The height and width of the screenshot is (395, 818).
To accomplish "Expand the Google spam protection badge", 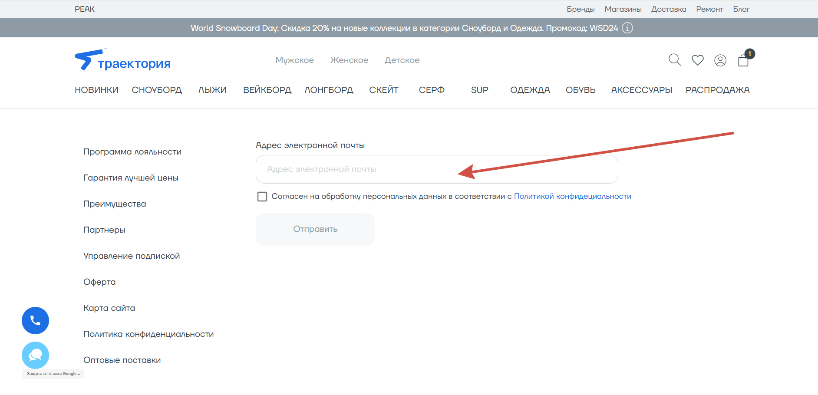I will (x=53, y=374).
